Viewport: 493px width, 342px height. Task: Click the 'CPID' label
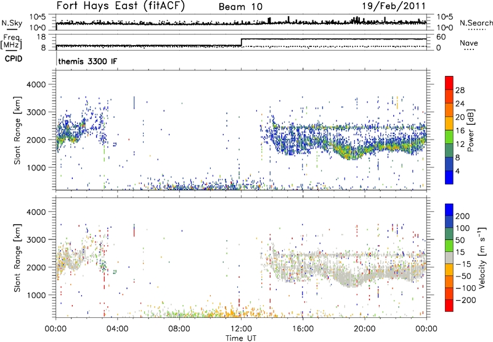14,59
